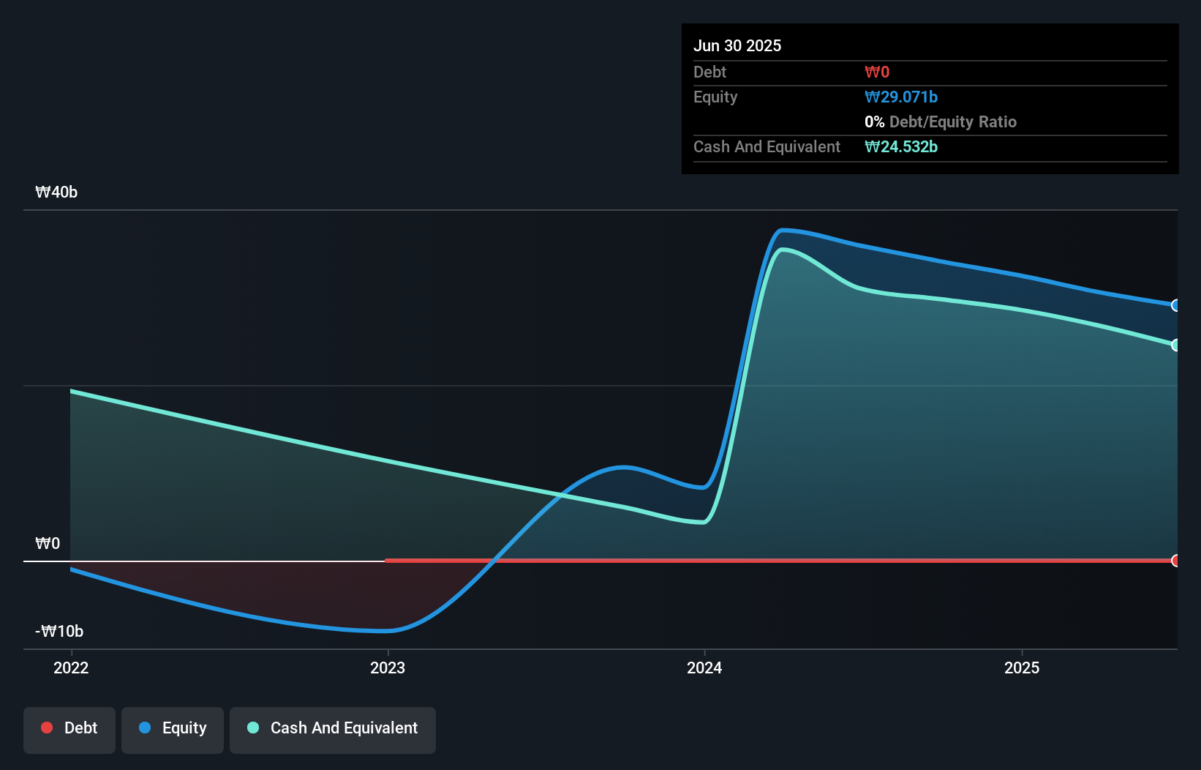Click the ₩29.071b Equity value
Viewport: 1201px width, 770px height.
tap(901, 97)
